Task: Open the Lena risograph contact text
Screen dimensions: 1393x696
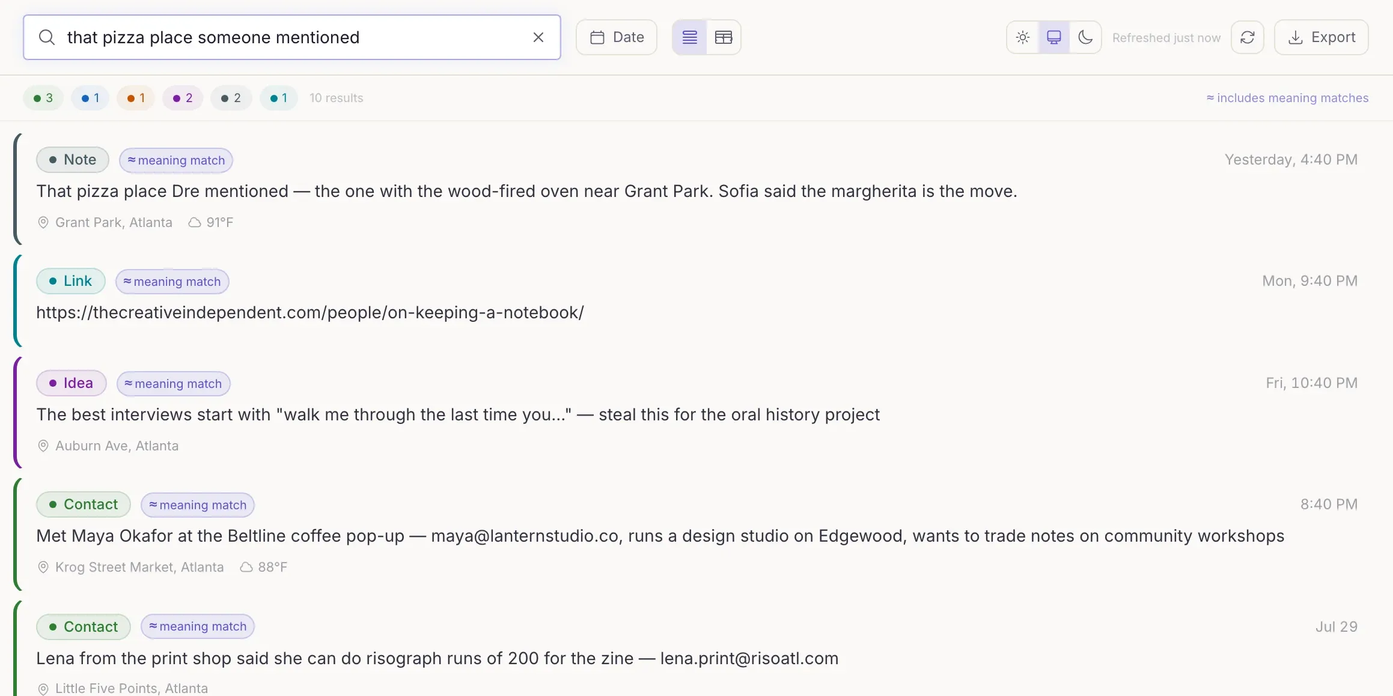Action: coord(437,659)
